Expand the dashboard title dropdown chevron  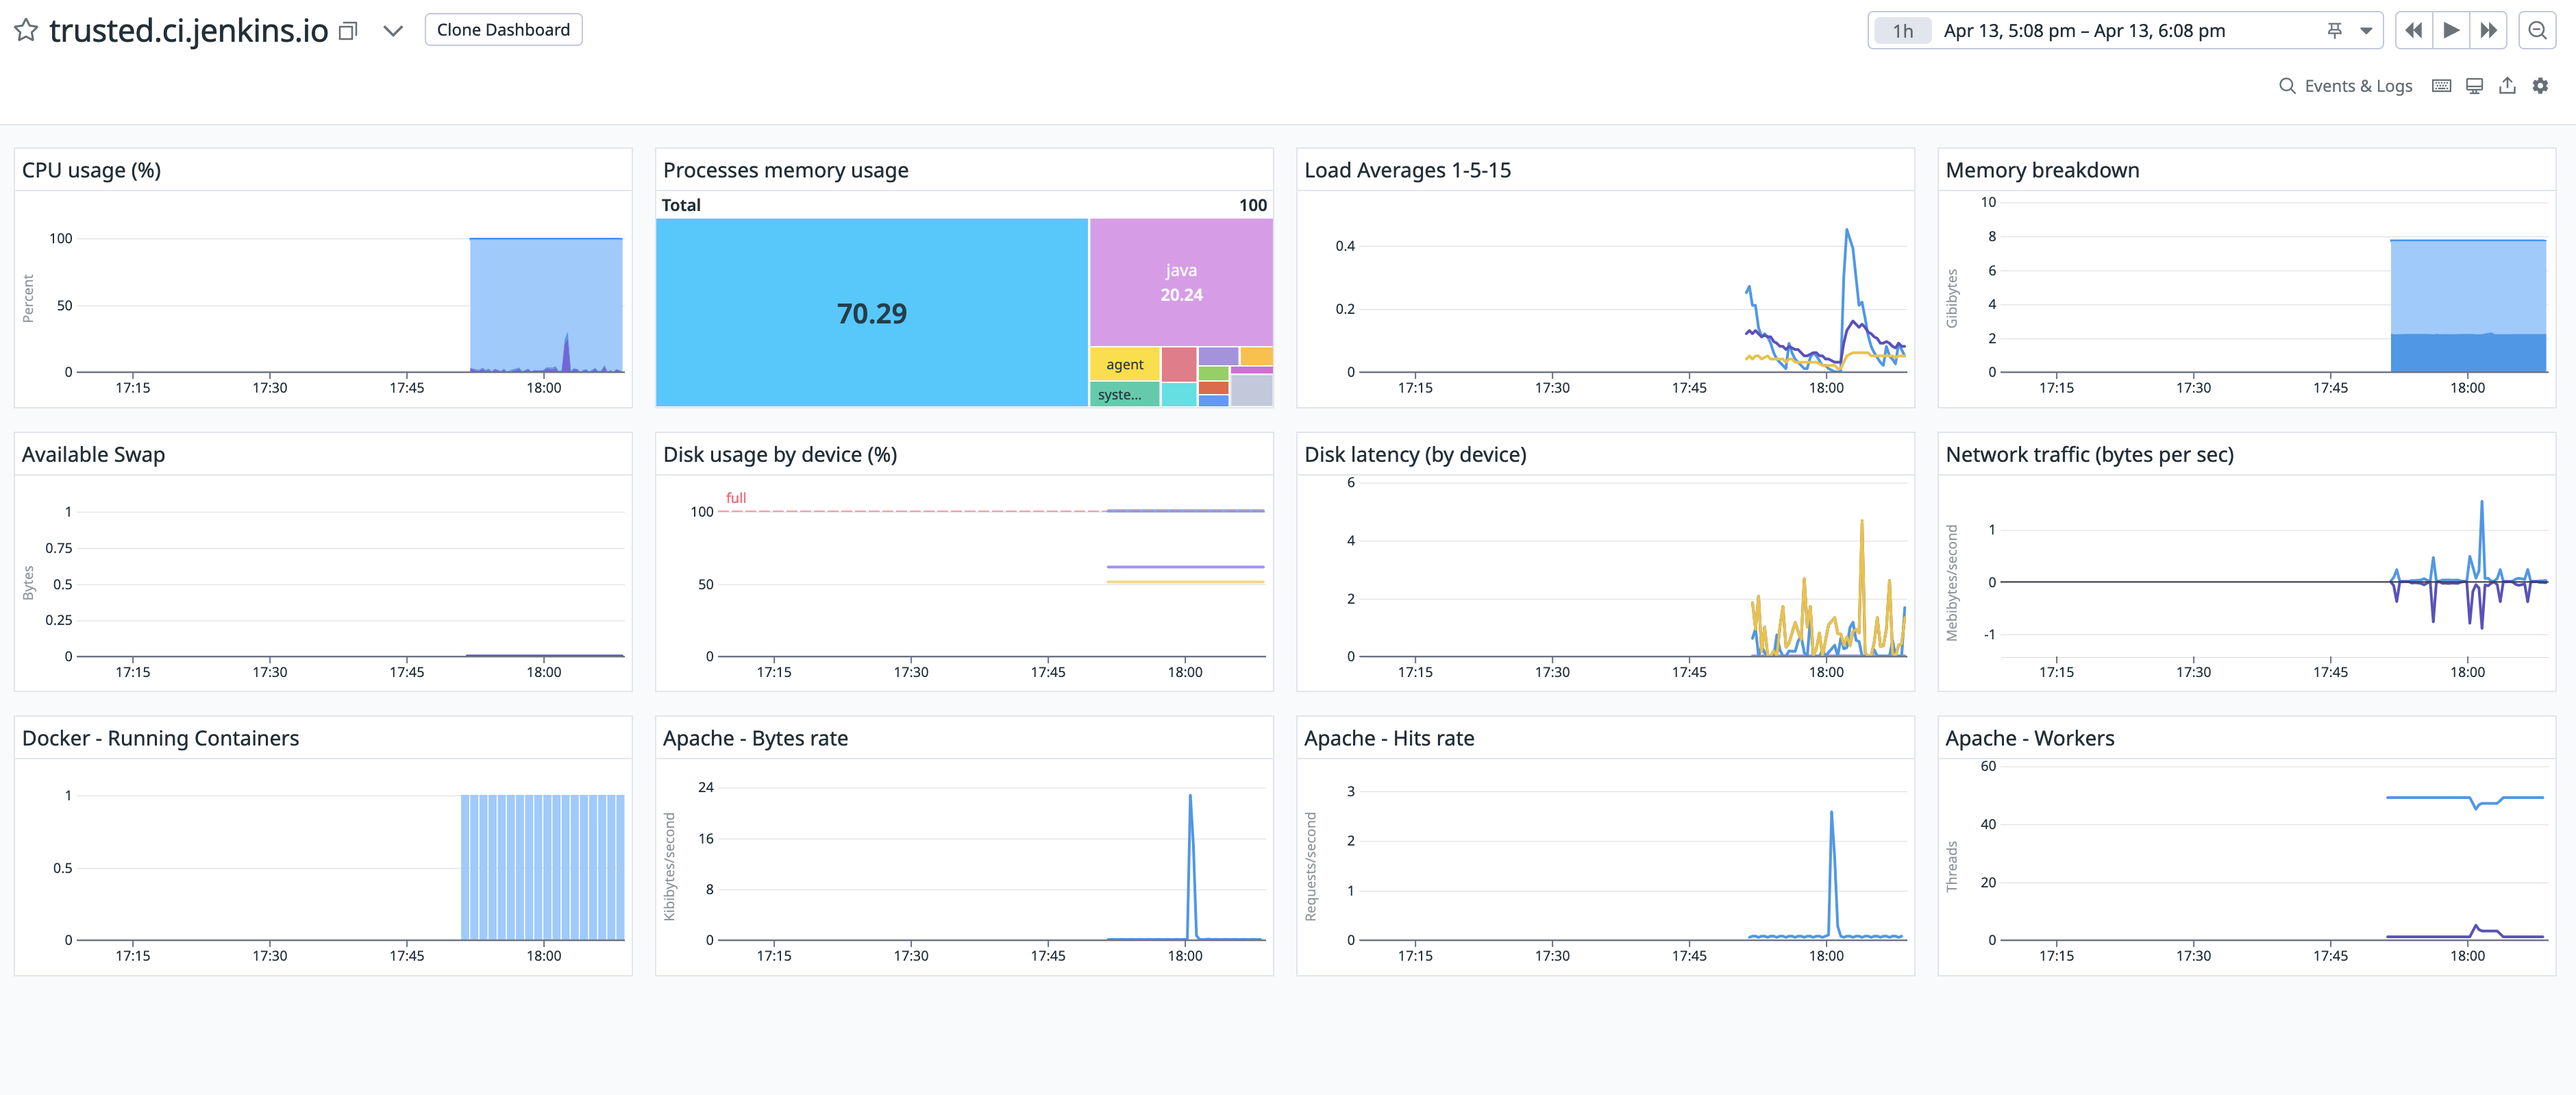pyautogui.click(x=394, y=30)
